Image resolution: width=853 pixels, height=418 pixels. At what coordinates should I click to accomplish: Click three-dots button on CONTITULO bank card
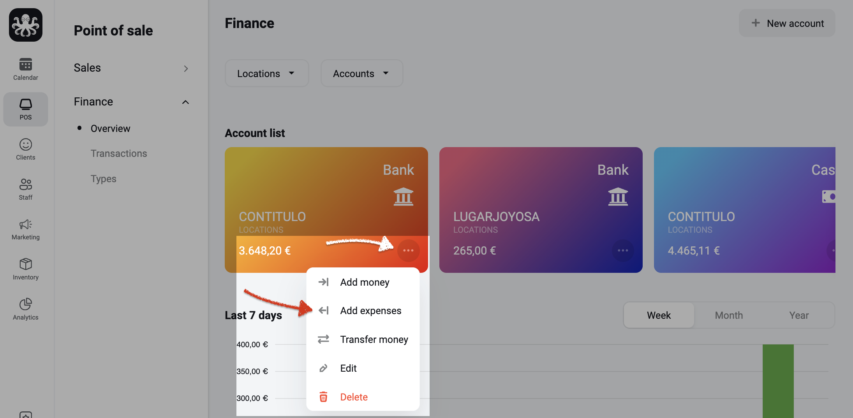(408, 250)
